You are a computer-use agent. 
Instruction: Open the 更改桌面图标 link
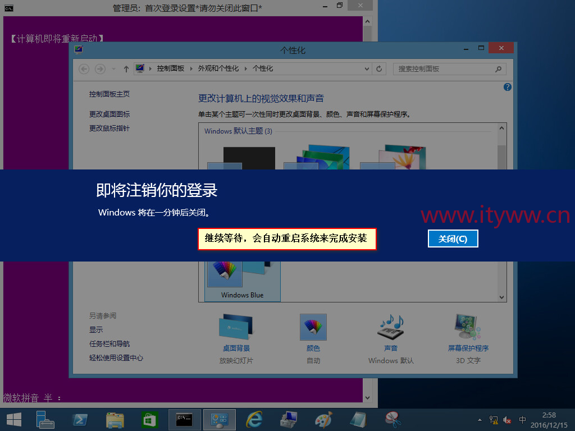[x=109, y=114]
